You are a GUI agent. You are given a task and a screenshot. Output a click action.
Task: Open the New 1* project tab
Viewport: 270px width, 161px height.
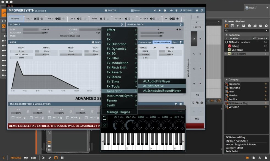point(253,8)
